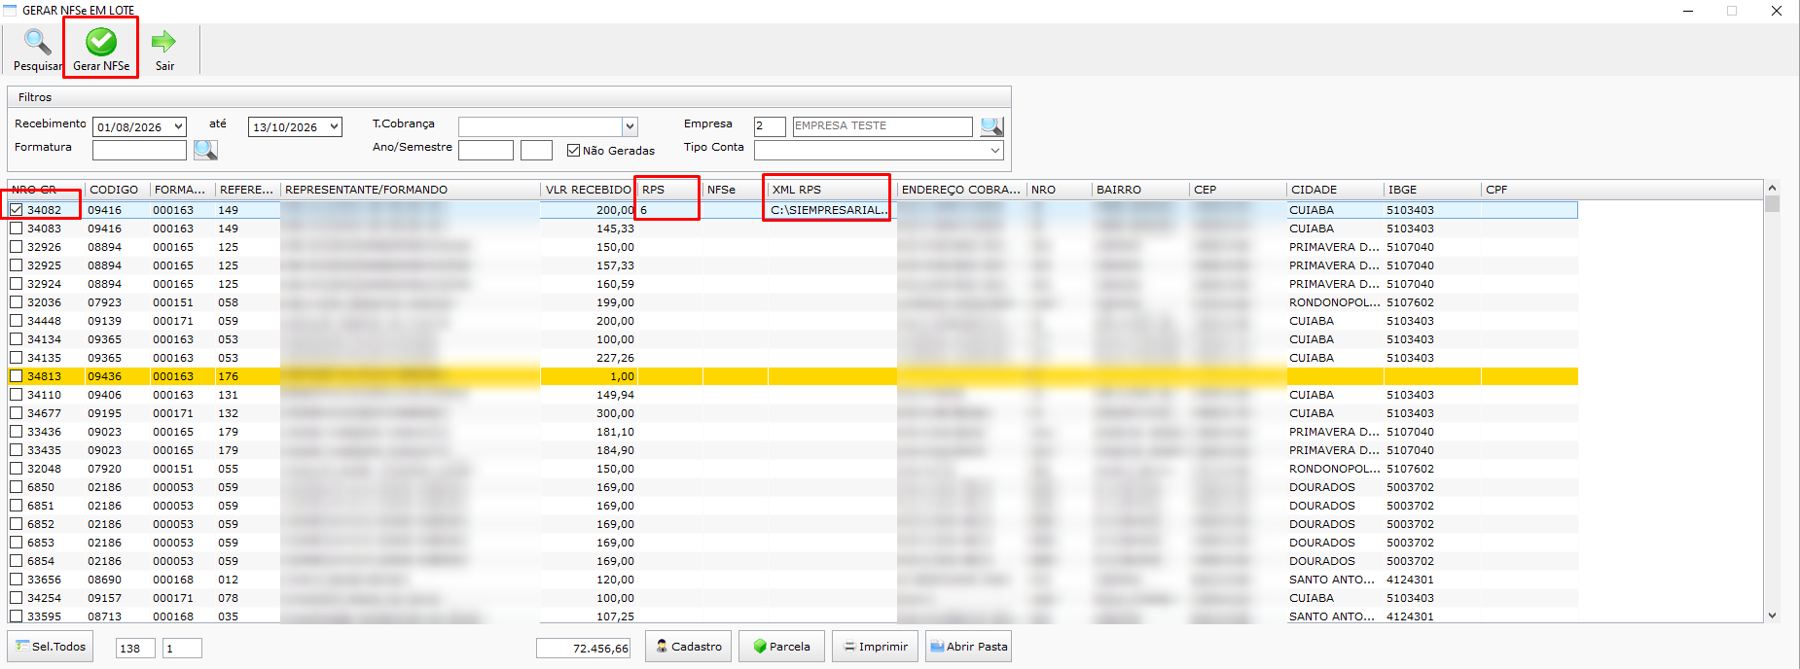The width and height of the screenshot is (1800, 669).
Task: Click the Parcela button
Action: tap(781, 647)
